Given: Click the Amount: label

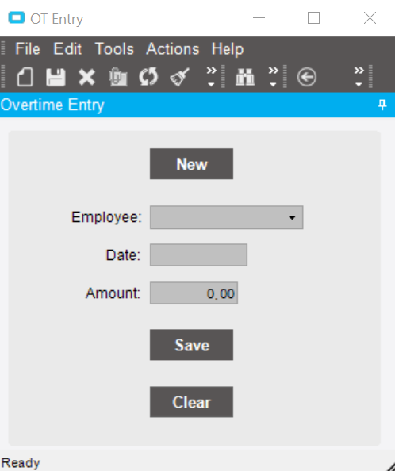Looking at the screenshot, I should click(x=113, y=293).
